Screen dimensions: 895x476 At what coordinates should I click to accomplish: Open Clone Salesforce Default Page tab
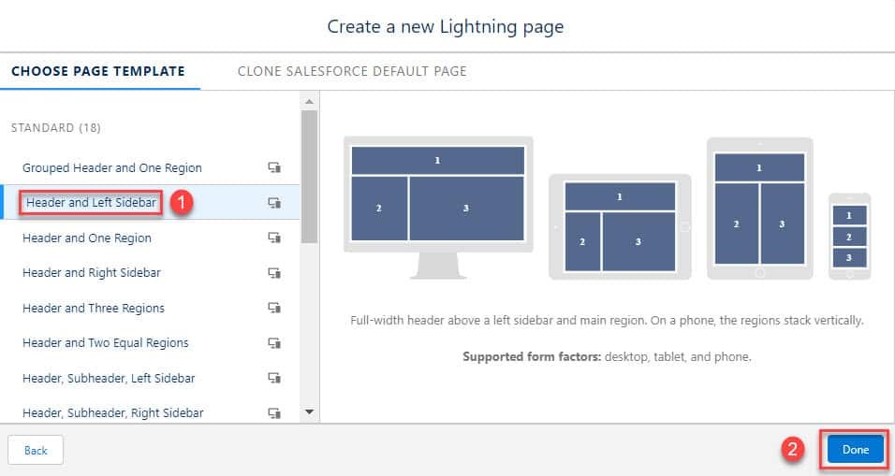pos(352,71)
